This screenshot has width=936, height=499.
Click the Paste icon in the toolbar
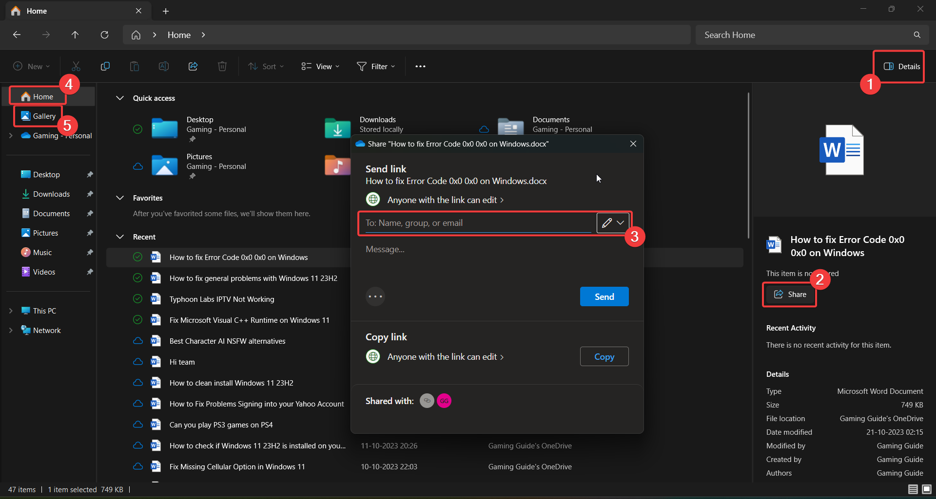(135, 66)
